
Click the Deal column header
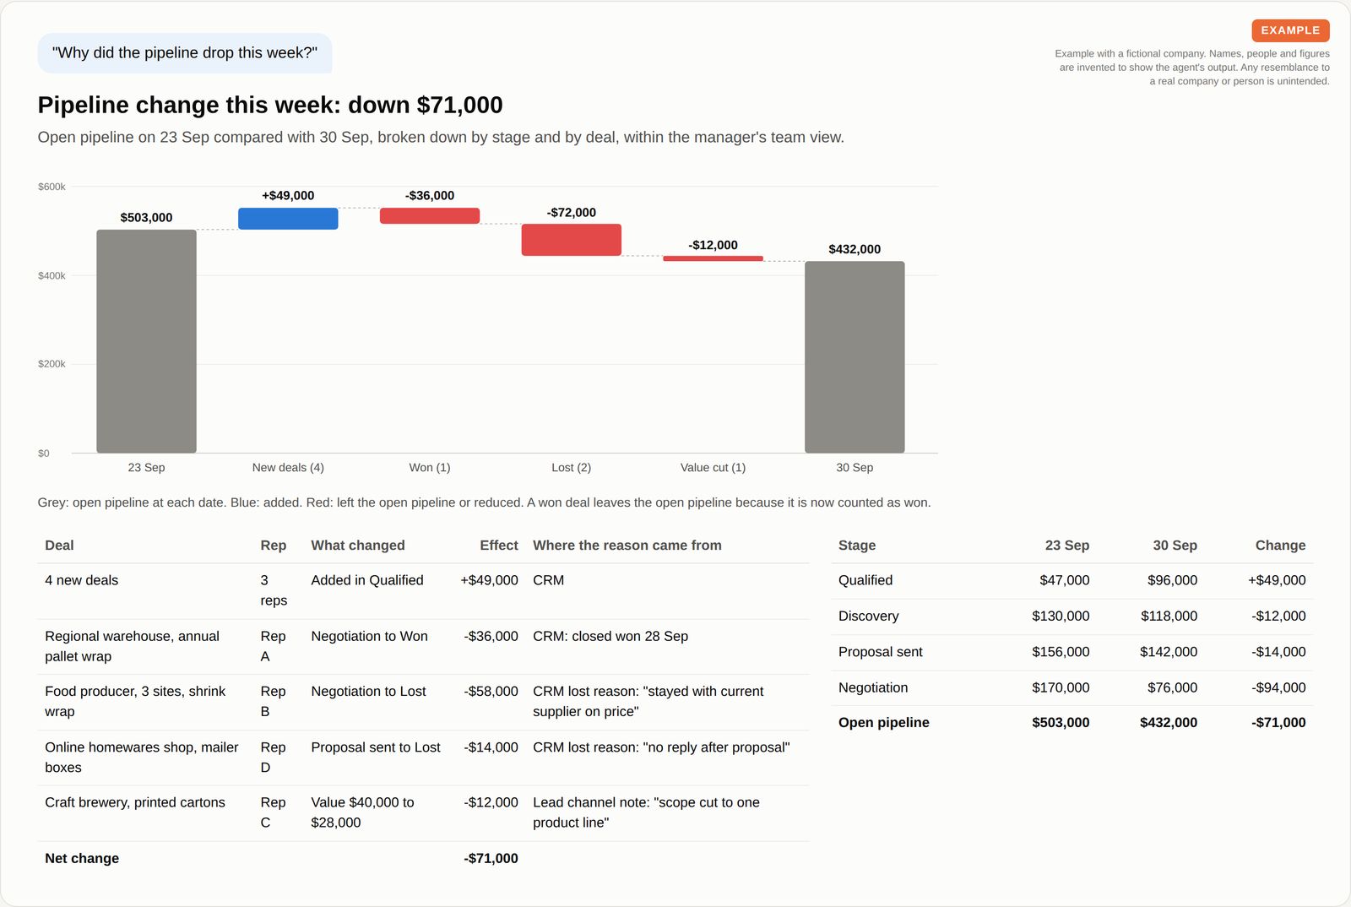[x=59, y=546]
